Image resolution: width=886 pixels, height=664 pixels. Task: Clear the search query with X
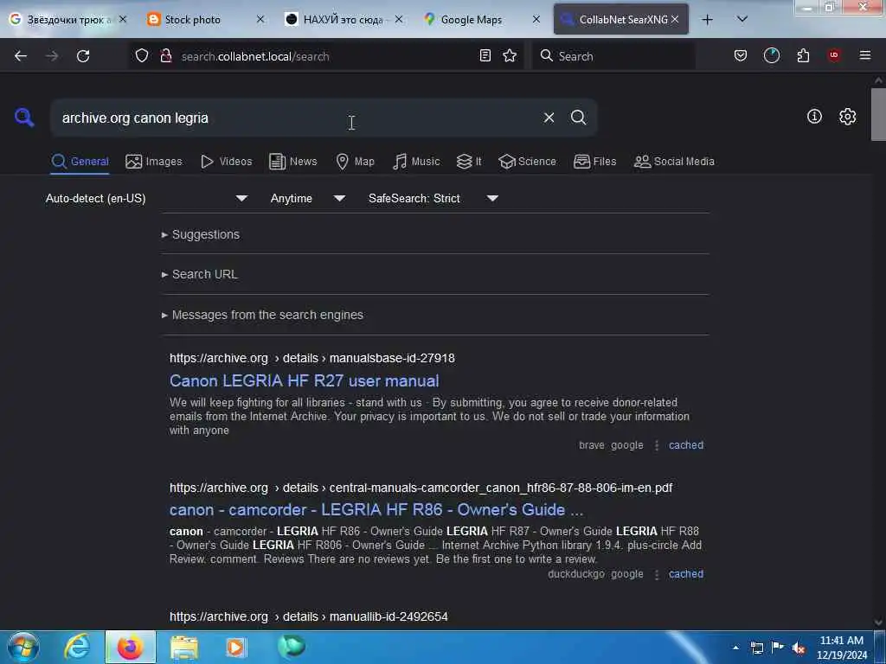tap(549, 118)
